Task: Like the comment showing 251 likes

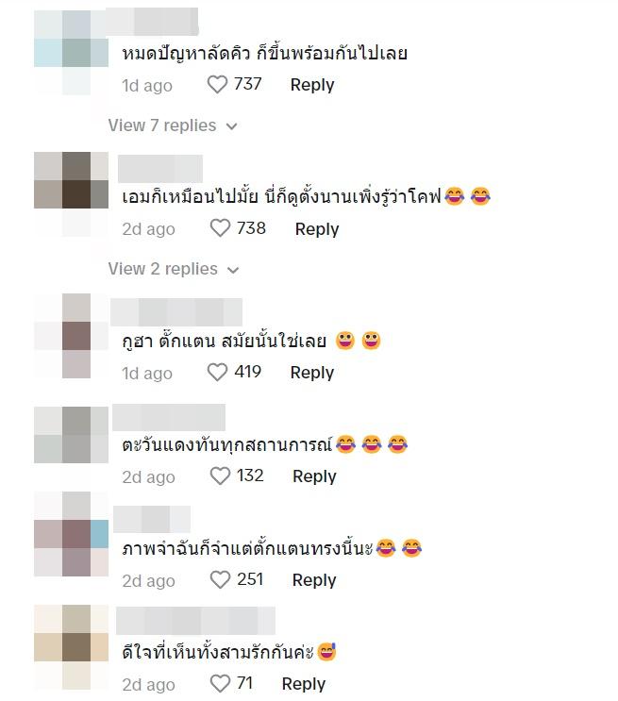Action: tap(220, 580)
